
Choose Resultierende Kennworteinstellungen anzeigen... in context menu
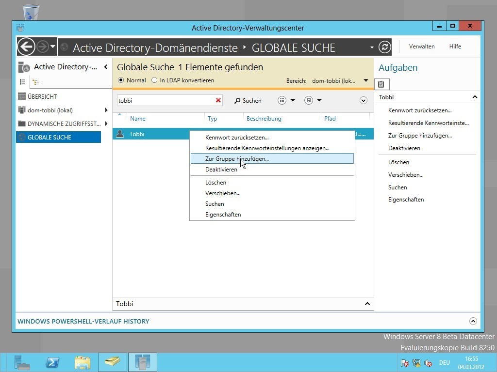272,148
